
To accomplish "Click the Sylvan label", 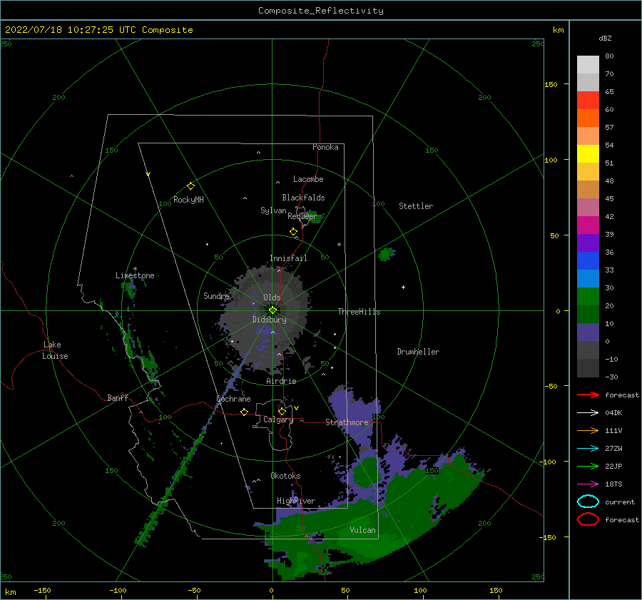I will pos(273,210).
